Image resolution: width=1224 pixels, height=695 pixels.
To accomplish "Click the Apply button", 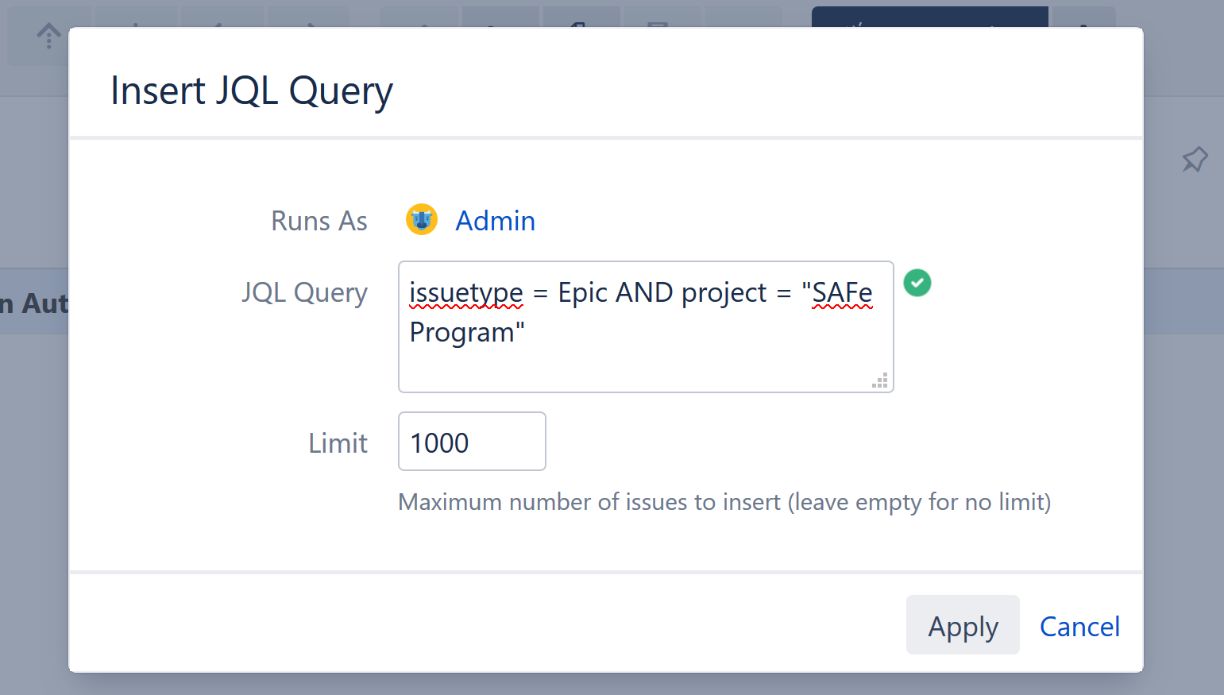I will coord(963,625).
